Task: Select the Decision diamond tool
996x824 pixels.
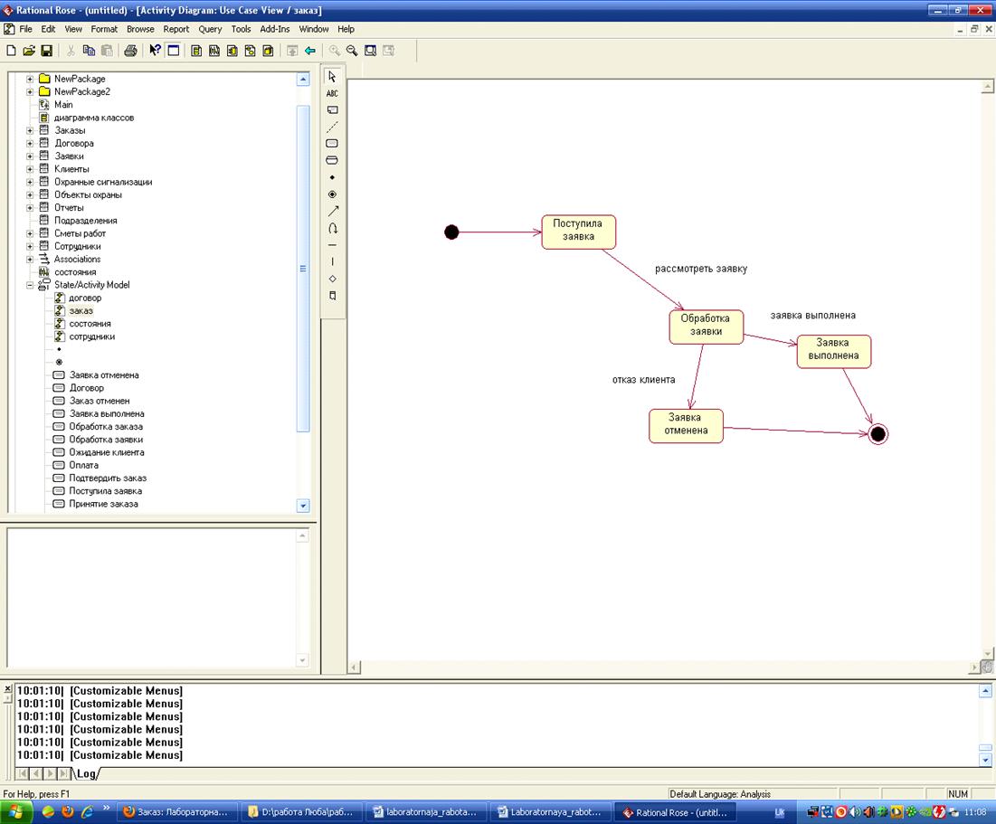Action: [x=332, y=279]
